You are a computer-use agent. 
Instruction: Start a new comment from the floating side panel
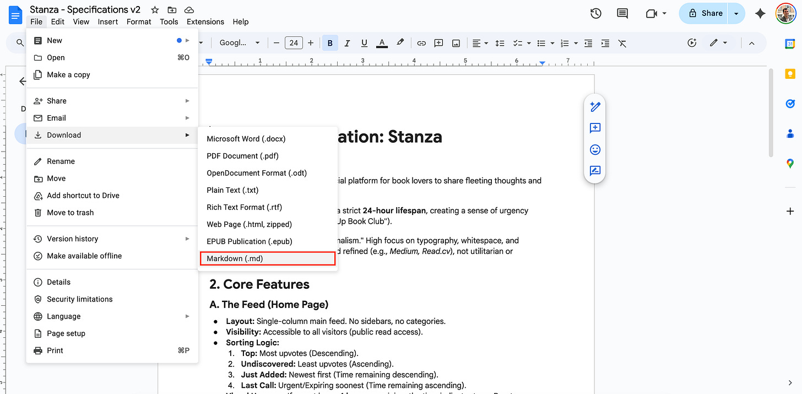coord(595,128)
